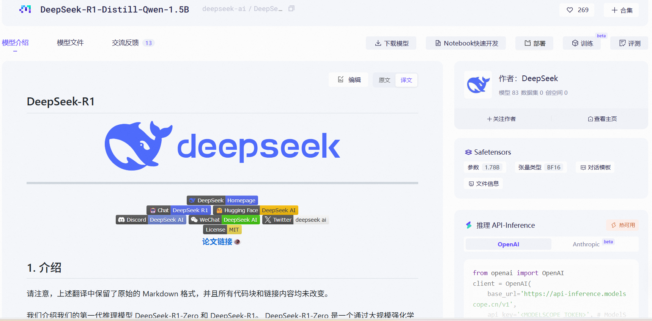Click the deepseek-ai / DeepSe… breadcrumb path
652x321 pixels.
click(x=242, y=9)
